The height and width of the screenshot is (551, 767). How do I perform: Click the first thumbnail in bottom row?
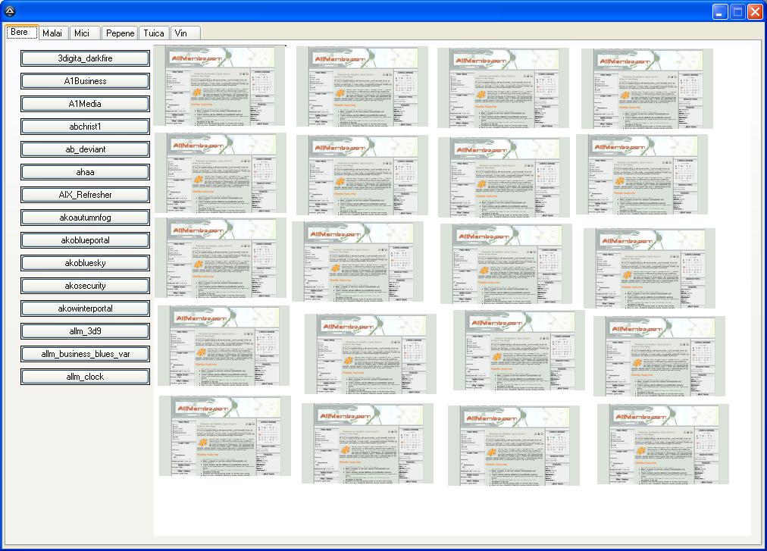225,436
